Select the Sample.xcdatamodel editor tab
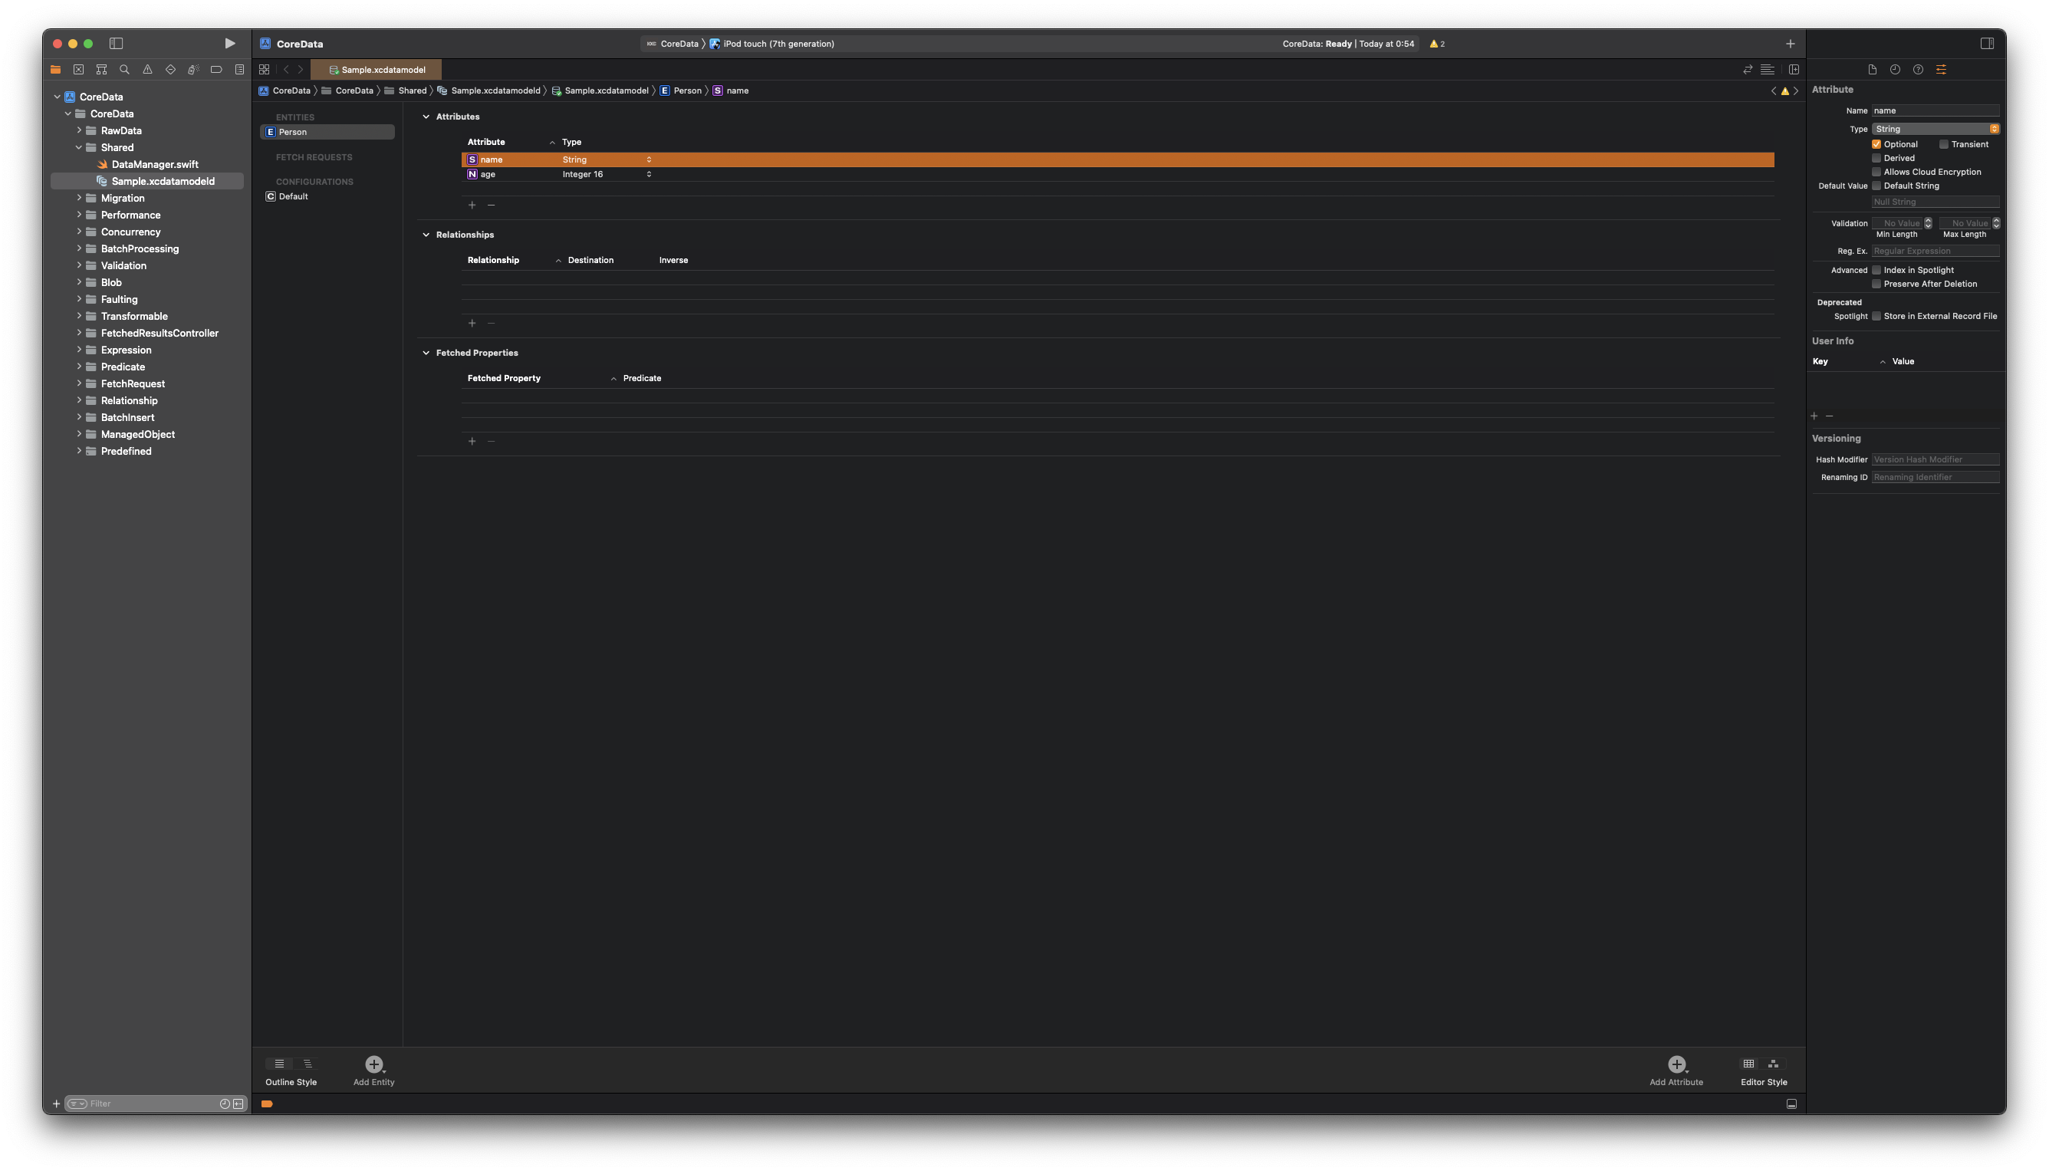Viewport: 2049px width, 1171px height. [377, 70]
